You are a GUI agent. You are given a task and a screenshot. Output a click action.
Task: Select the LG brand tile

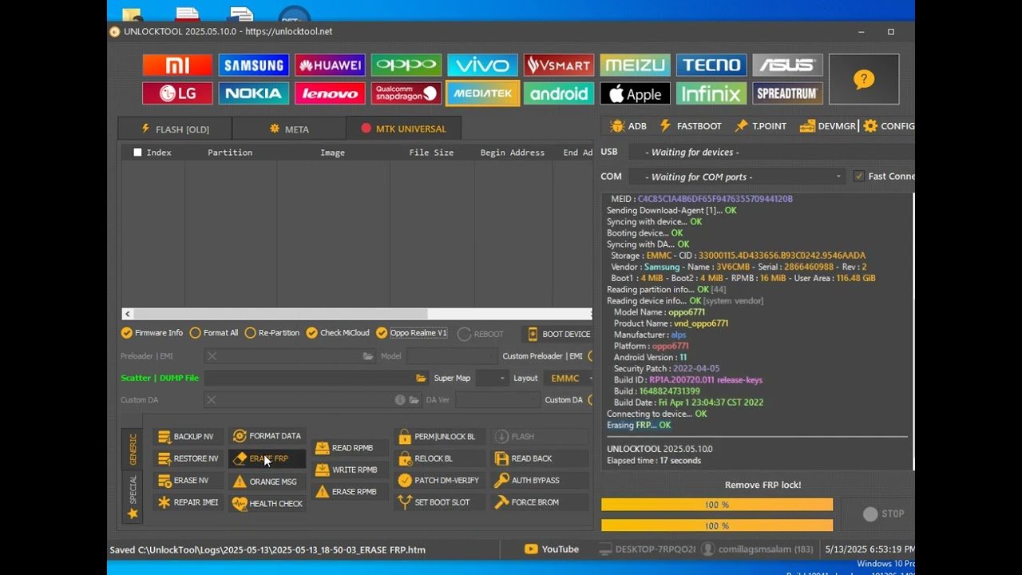pyautogui.click(x=177, y=93)
